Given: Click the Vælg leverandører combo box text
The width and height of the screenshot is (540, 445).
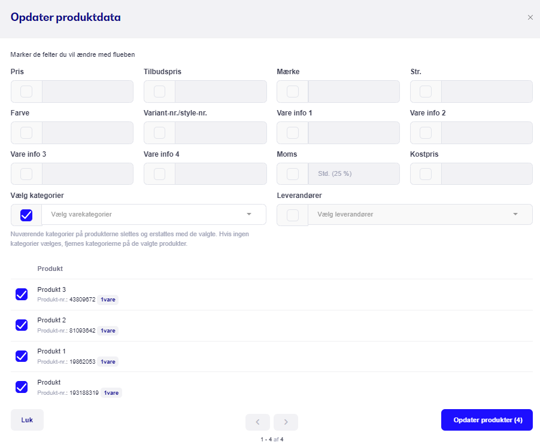Looking at the screenshot, I should (345, 214).
